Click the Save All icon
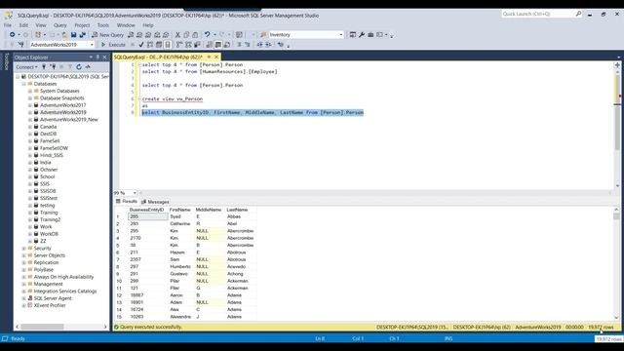 coord(82,35)
